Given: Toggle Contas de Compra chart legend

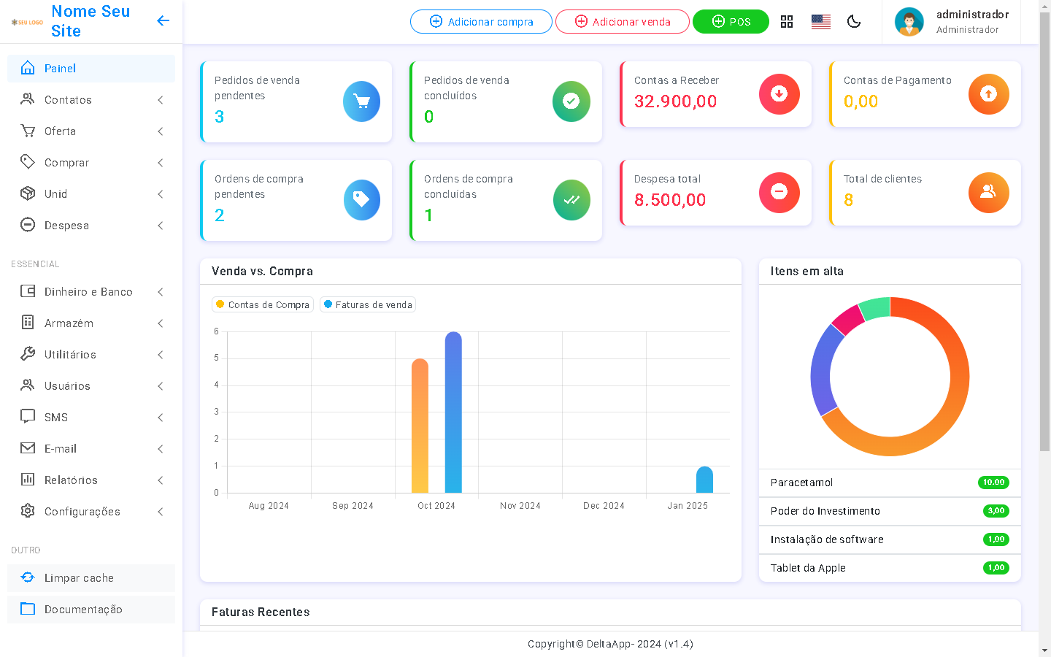Looking at the screenshot, I should tap(263, 305).
